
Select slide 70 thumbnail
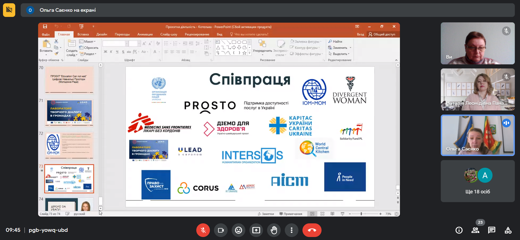69,80
